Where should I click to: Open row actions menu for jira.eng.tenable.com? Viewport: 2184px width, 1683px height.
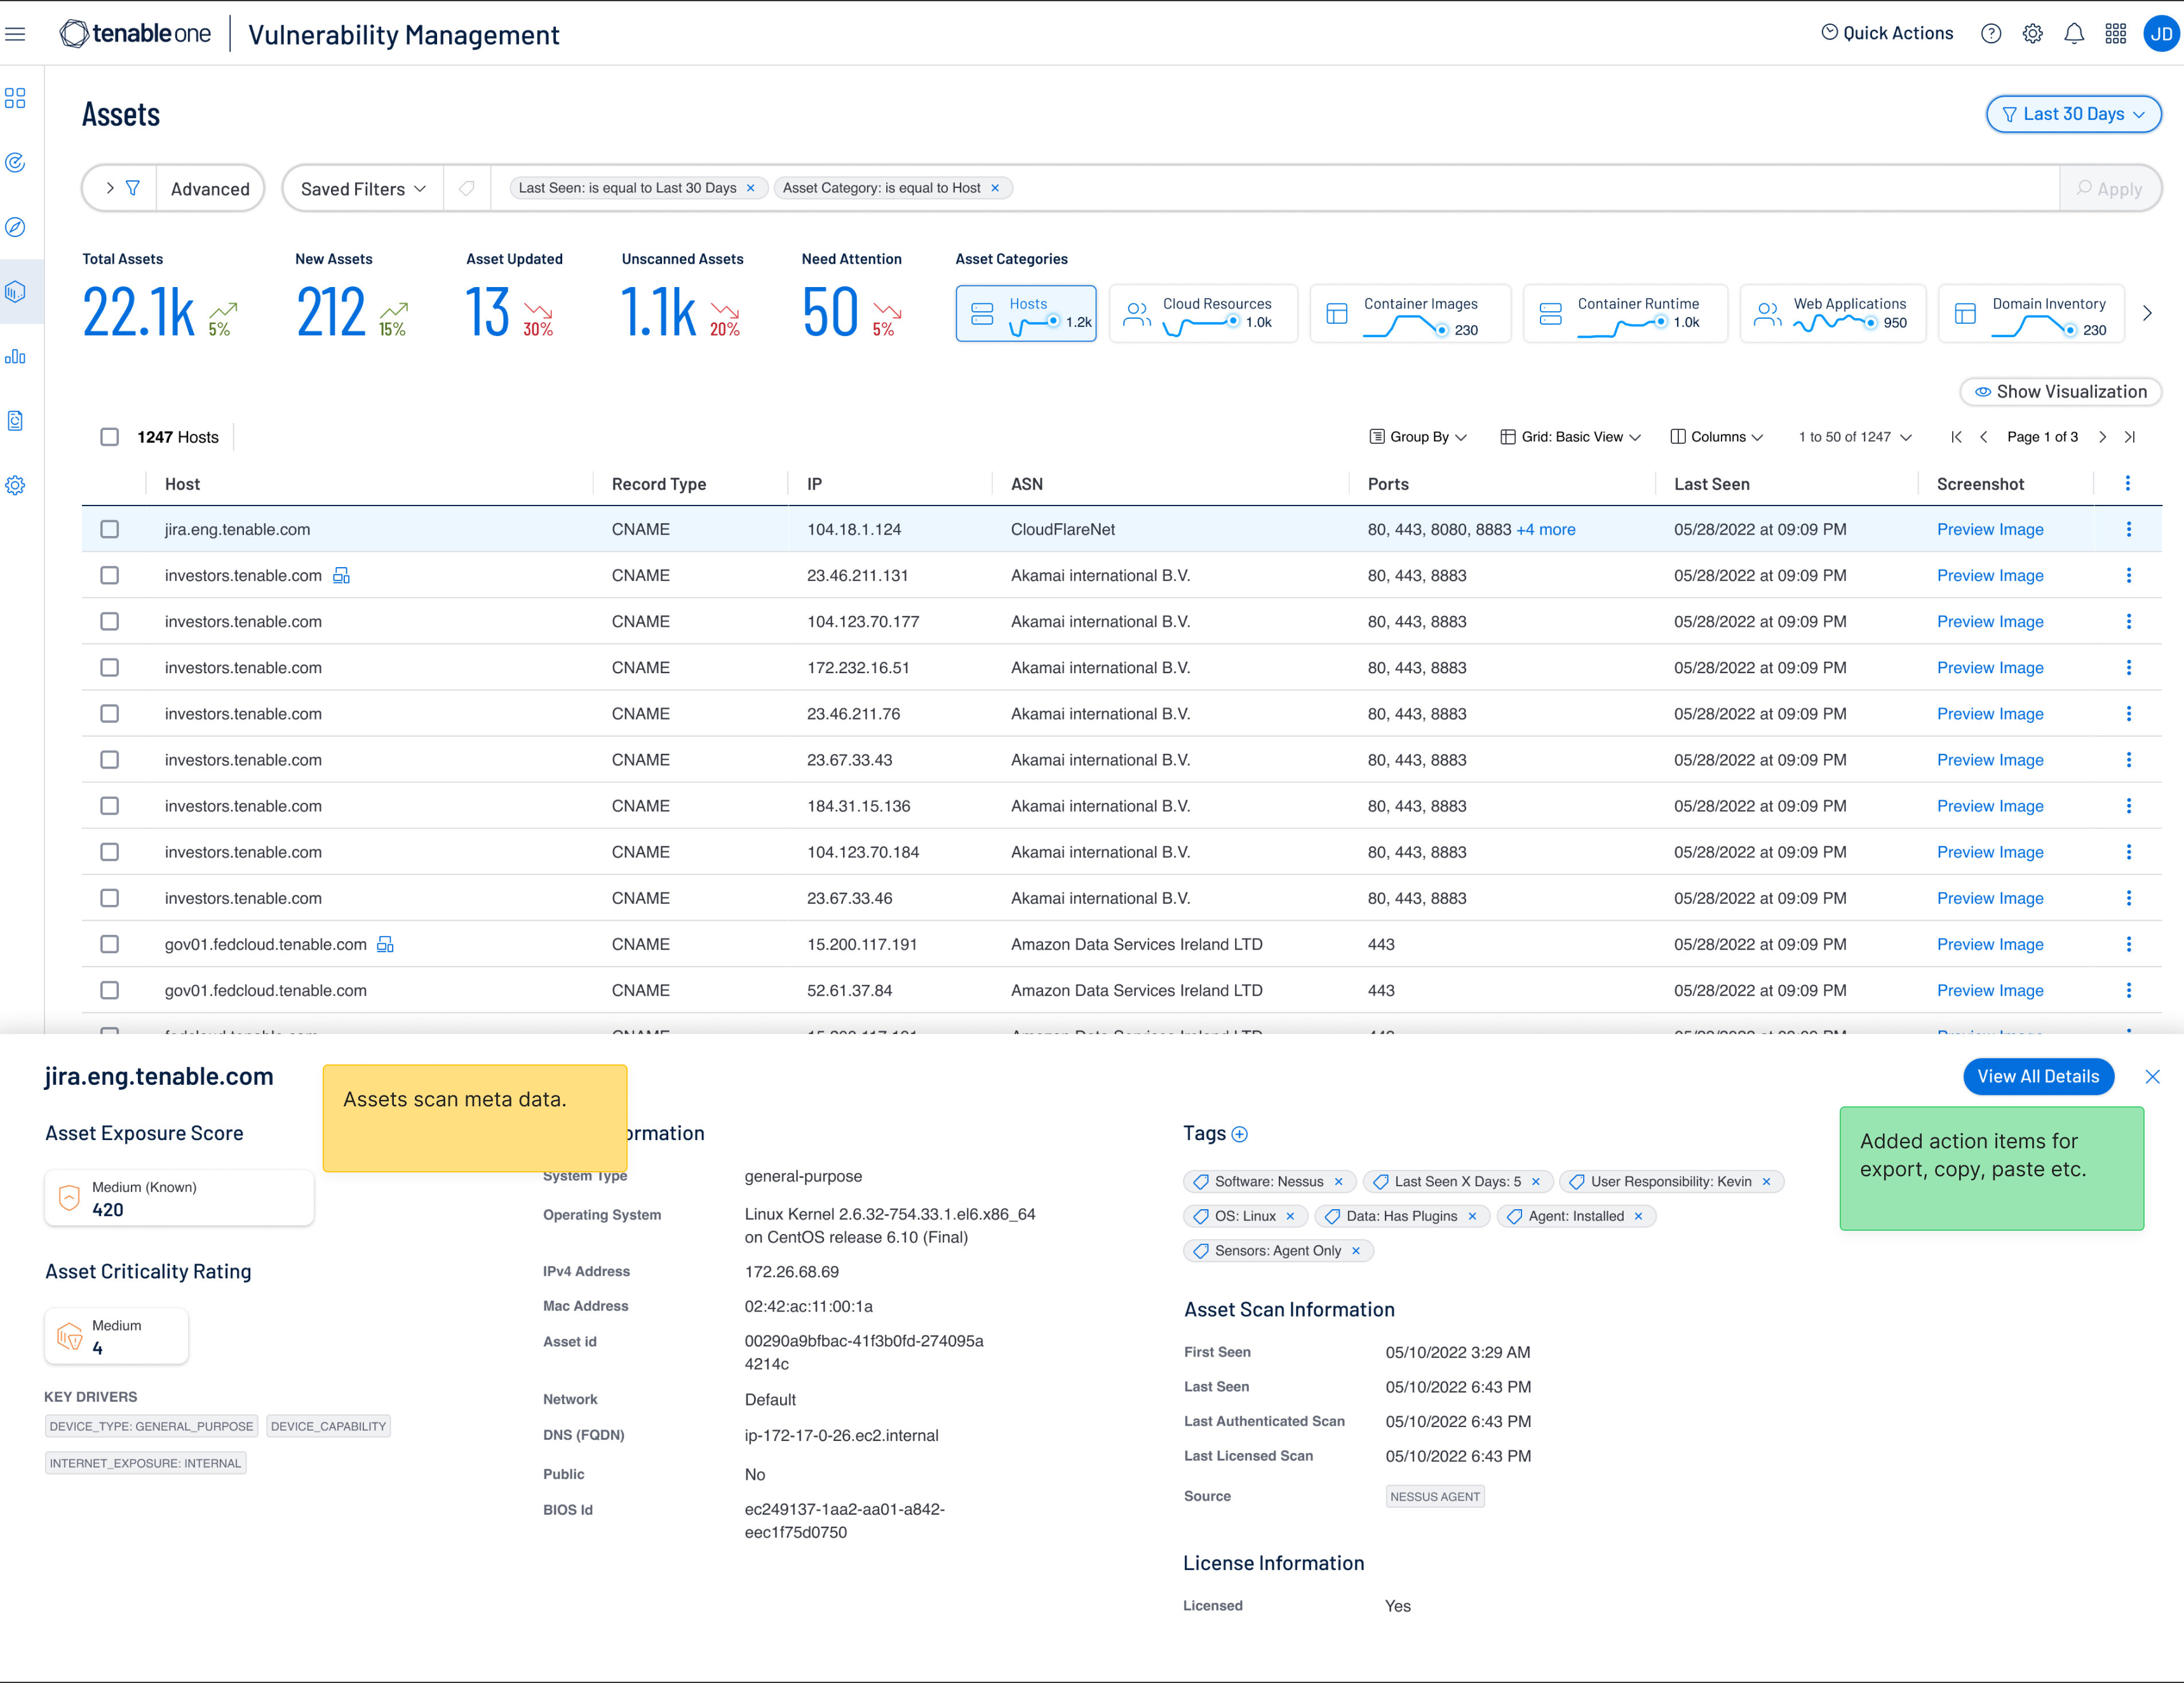2129,529
